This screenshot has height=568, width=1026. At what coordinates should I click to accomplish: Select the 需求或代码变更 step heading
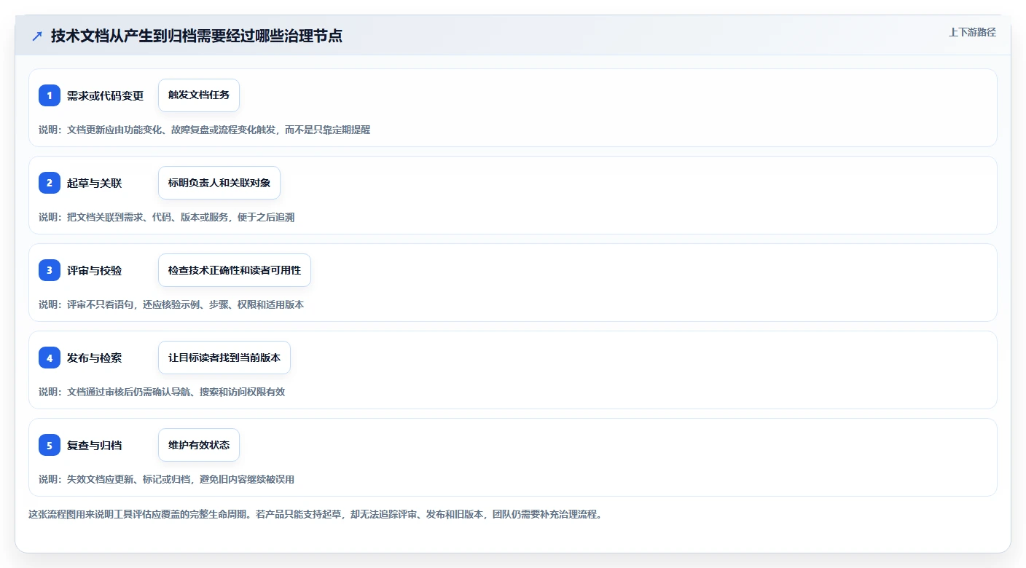106,95
